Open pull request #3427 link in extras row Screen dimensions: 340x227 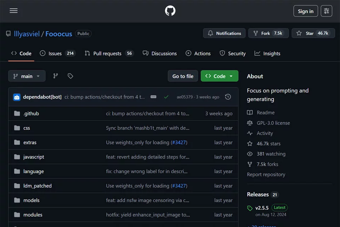179,142
